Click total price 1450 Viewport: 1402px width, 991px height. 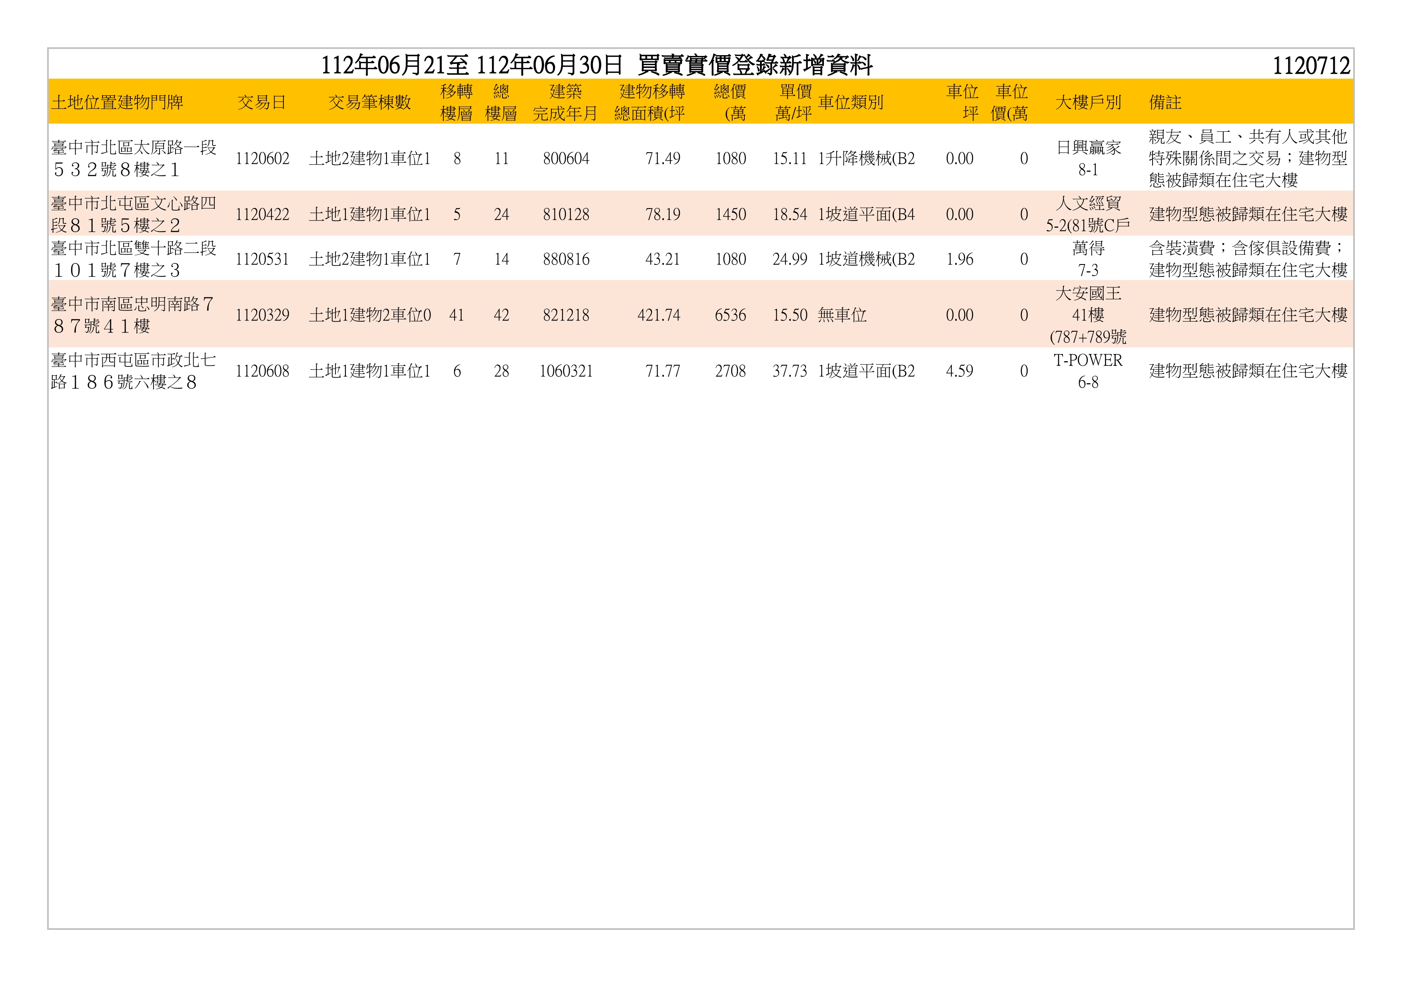point(731,215)
